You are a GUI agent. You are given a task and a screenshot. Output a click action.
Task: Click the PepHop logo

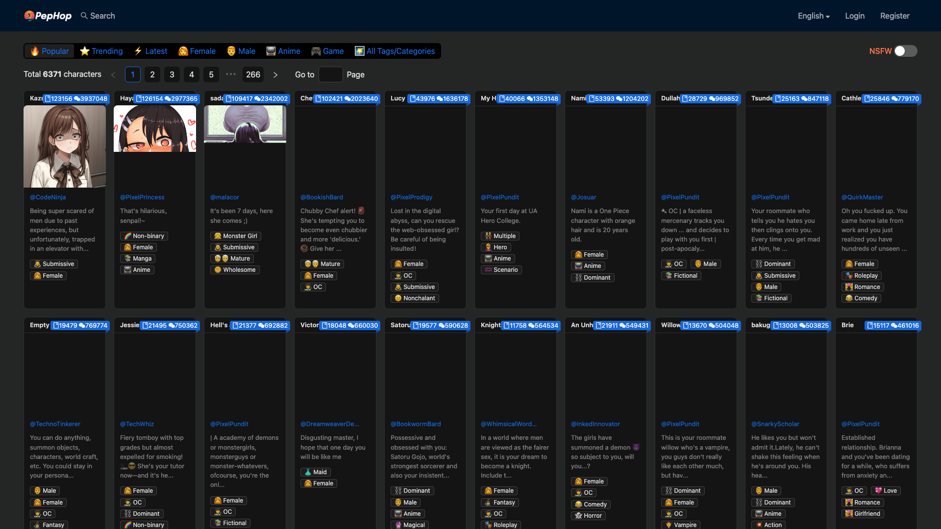click(48, 16)
